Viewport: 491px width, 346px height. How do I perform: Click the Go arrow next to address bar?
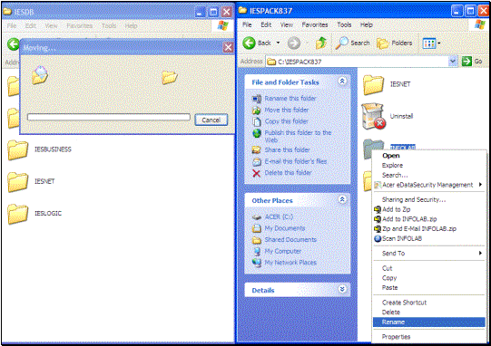[466, 62]
